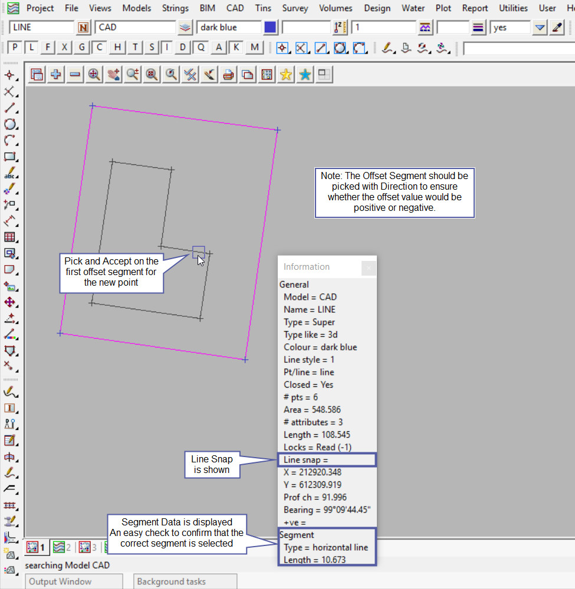Select the CAD table tool in the left toolbar

click(9, 237)
